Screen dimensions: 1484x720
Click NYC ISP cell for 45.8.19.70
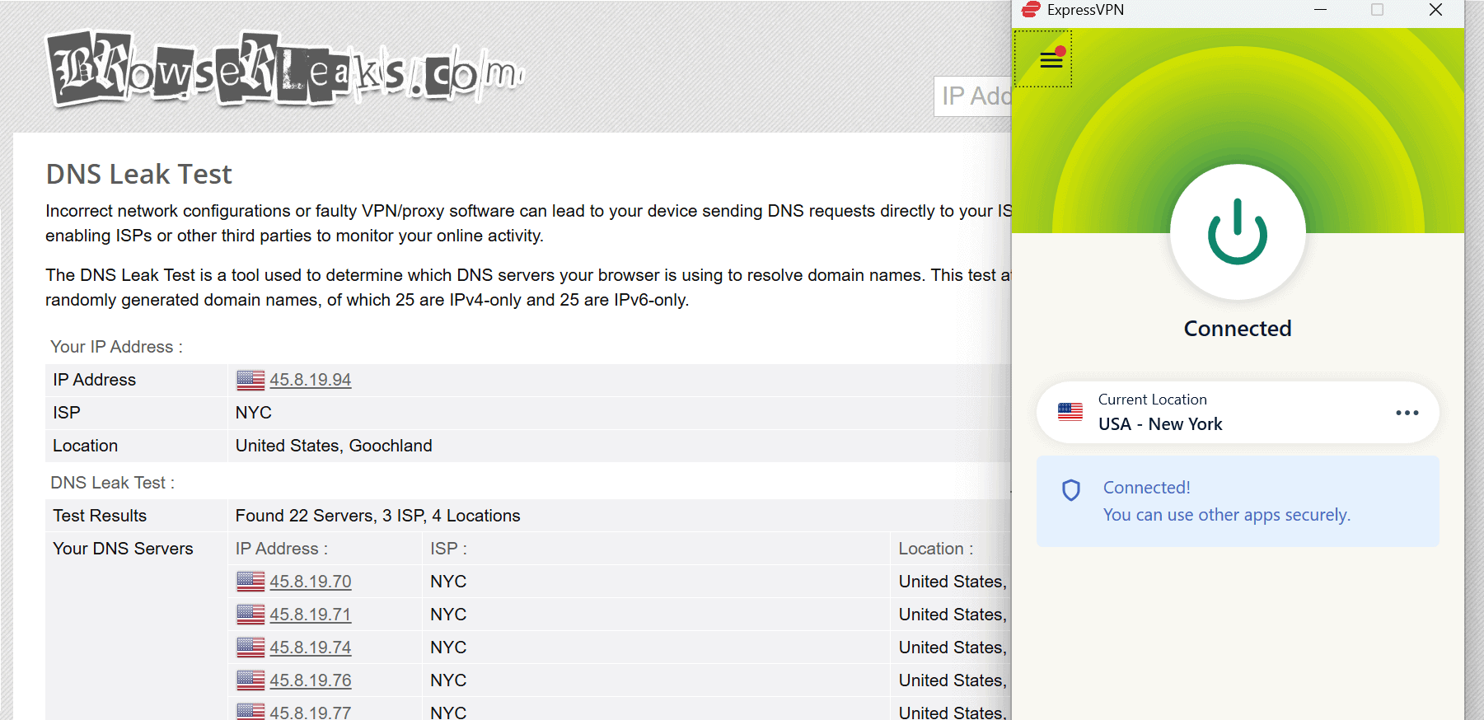[x=448, y=582]
